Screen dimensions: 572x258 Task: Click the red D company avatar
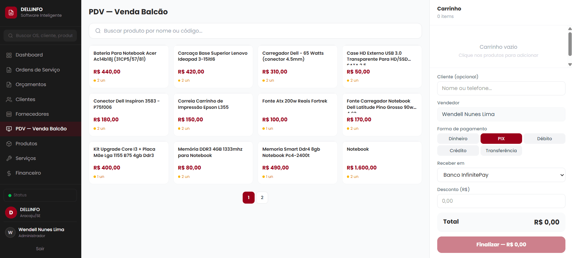coord(11,213)
